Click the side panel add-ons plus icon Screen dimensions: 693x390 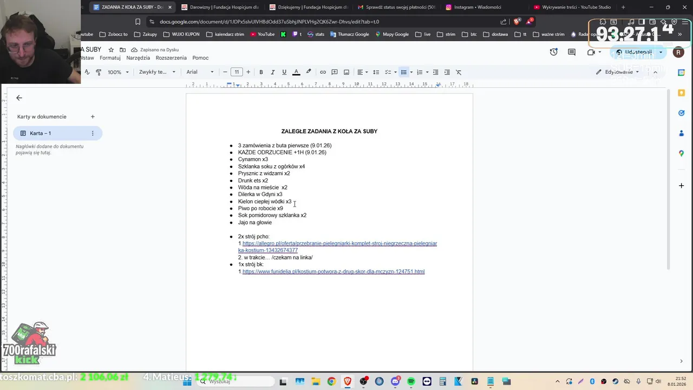[682, 186]
